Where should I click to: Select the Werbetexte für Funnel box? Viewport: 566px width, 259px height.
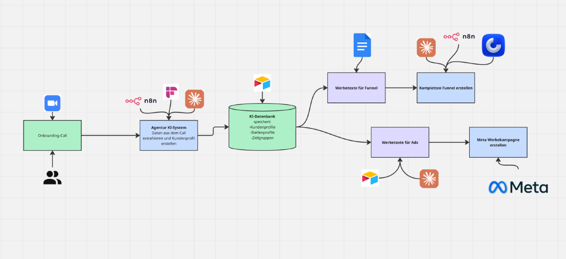tap(357, 88)
